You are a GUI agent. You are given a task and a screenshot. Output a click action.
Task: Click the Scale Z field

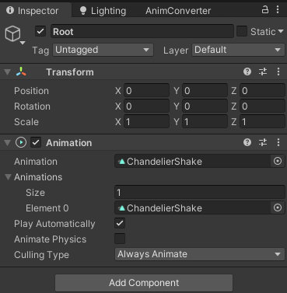pyautogui.click(x=262, y=122)
